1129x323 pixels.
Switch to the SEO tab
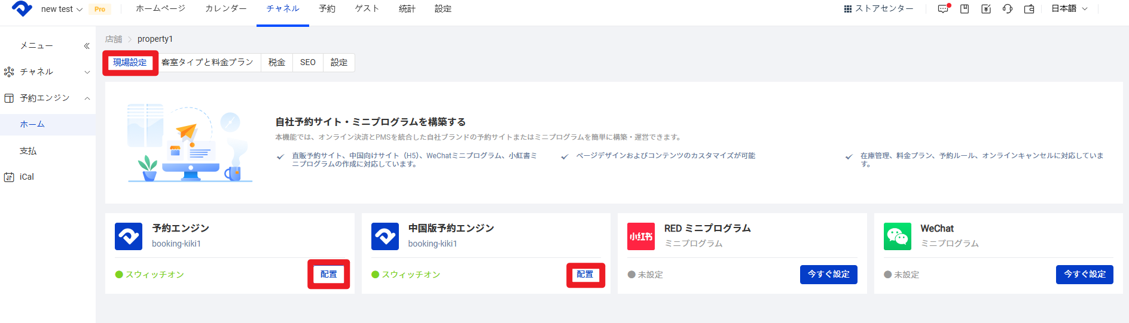coord(308,63)
